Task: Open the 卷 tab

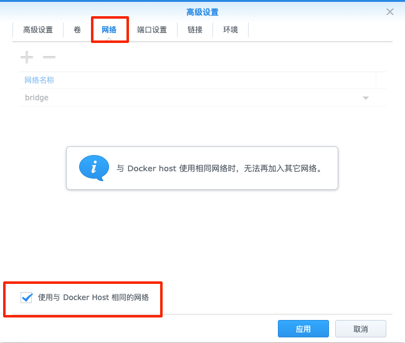Action: (x=77, y=30)
